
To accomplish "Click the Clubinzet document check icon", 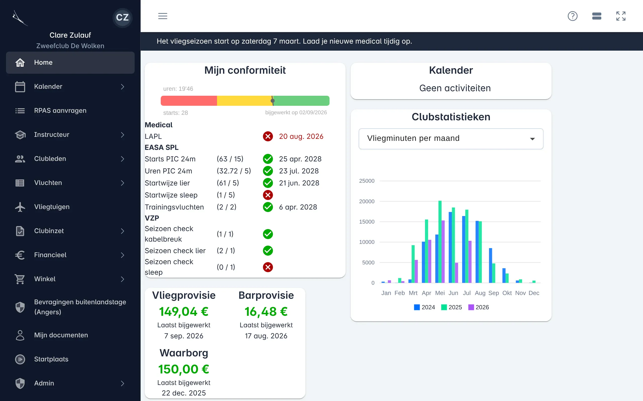I will click(x=20, y=231).
